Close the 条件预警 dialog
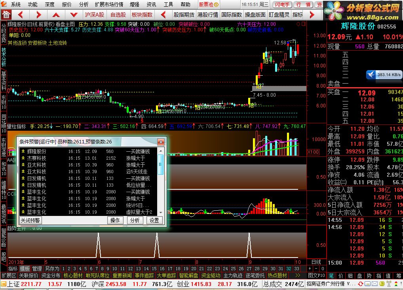 point(161,142)
